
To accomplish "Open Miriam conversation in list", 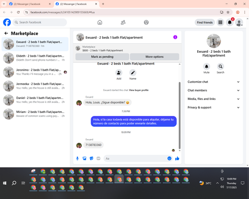I will pos(35,114).
